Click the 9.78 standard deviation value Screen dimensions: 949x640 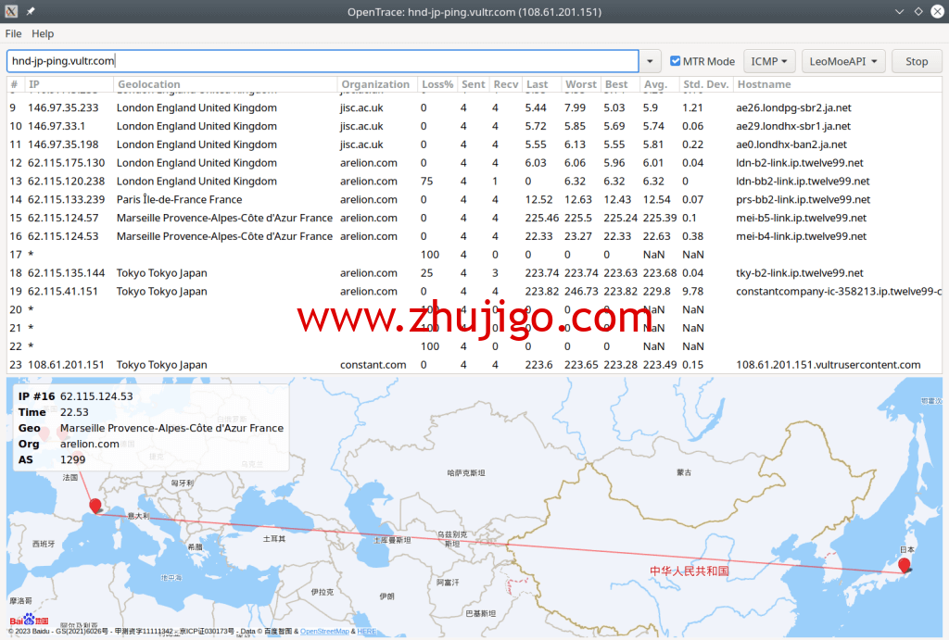click(x=692, y=291)
